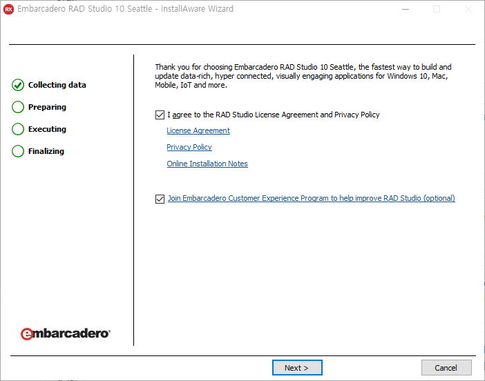Click the circle icon next to Preparing

click(18, 107)
